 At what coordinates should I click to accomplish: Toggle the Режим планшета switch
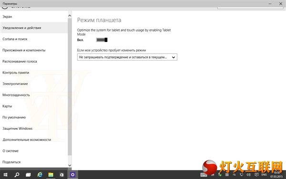click(102, 40)
